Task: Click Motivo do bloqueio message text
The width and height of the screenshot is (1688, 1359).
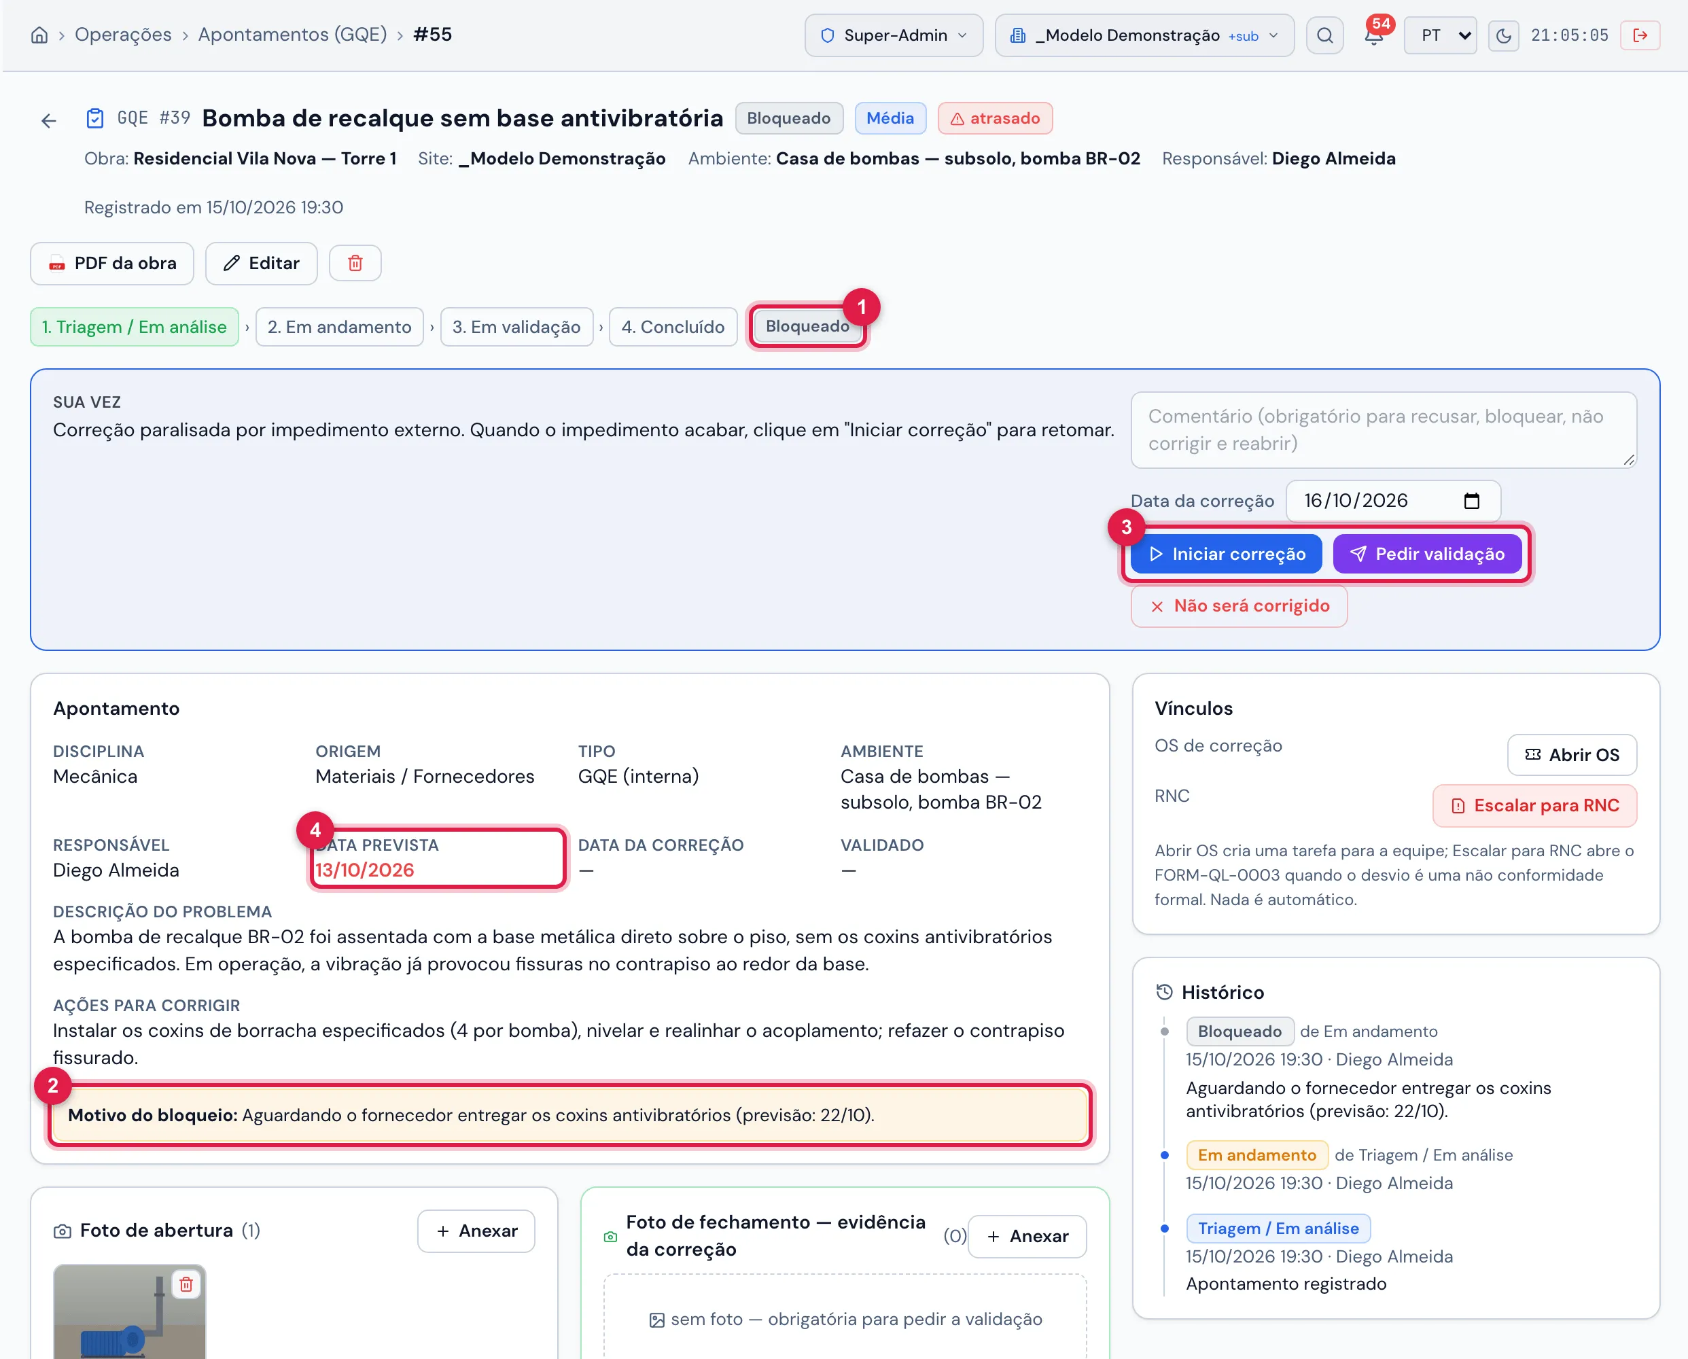Action: [x=472, y=1115]
